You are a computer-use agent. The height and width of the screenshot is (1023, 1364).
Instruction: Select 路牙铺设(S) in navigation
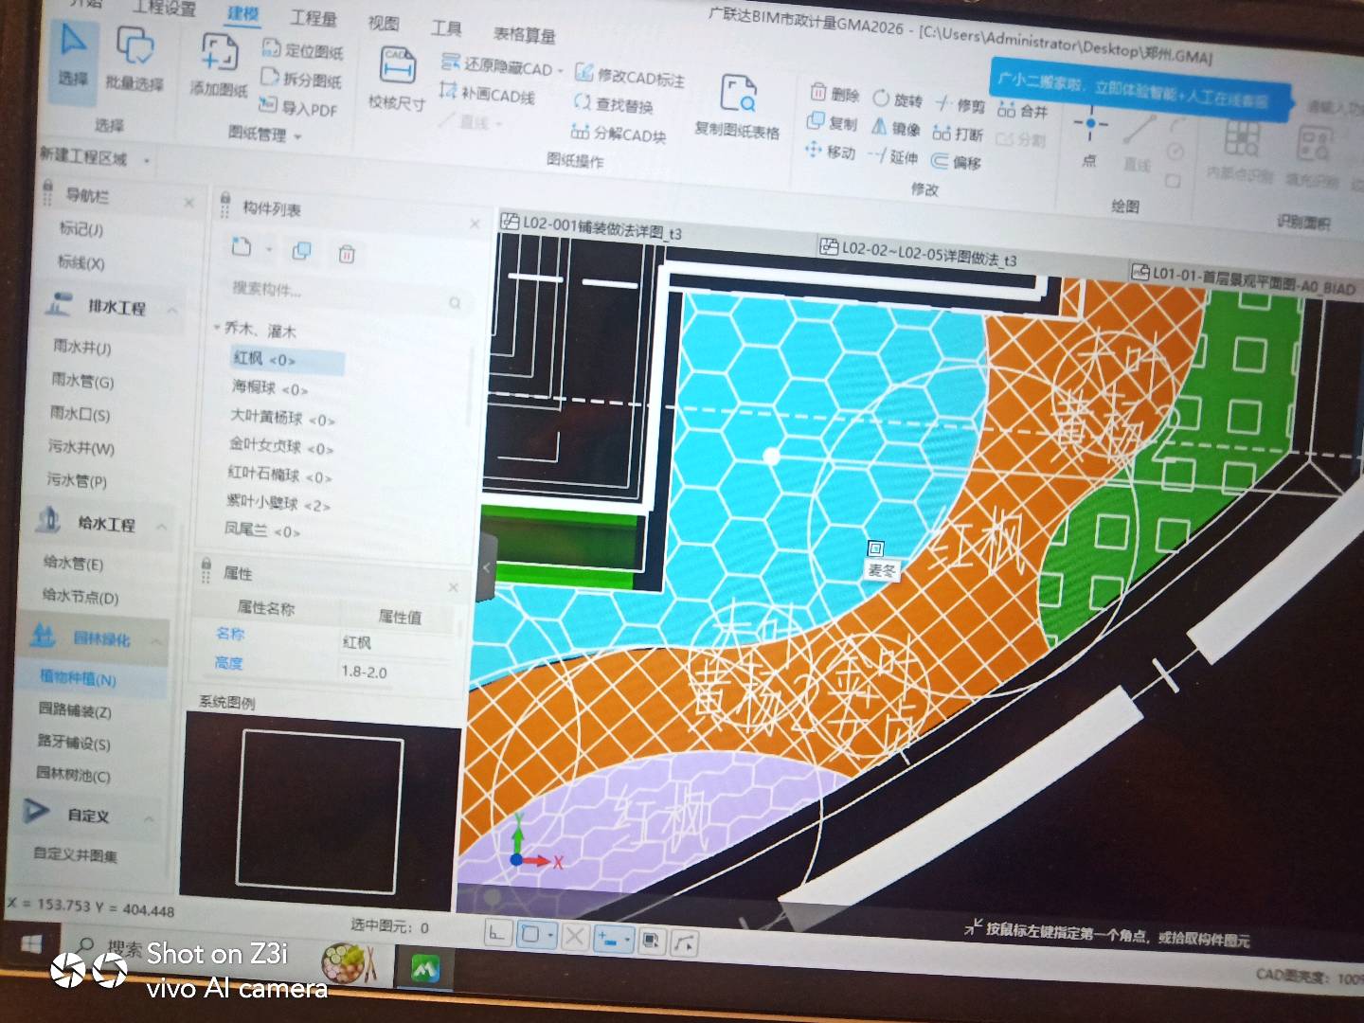pos(73,743)
